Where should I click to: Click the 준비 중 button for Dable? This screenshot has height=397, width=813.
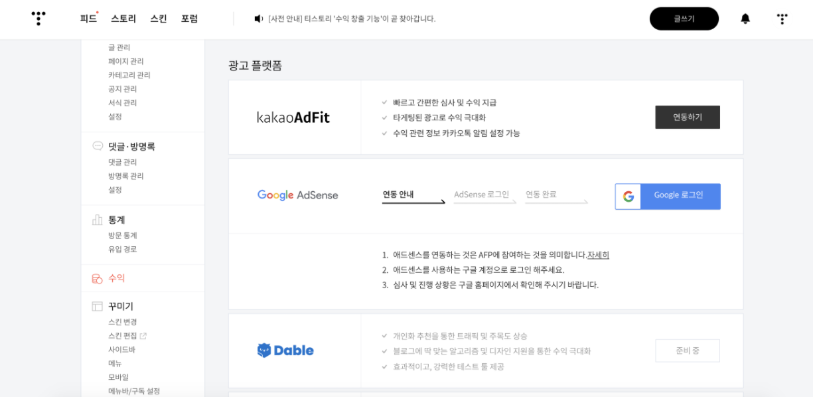[688, 351]
